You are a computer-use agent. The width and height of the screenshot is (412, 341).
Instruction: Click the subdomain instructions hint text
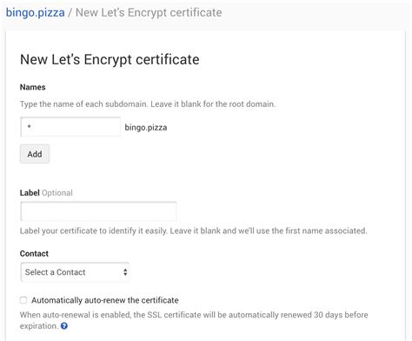click(148, 104)
